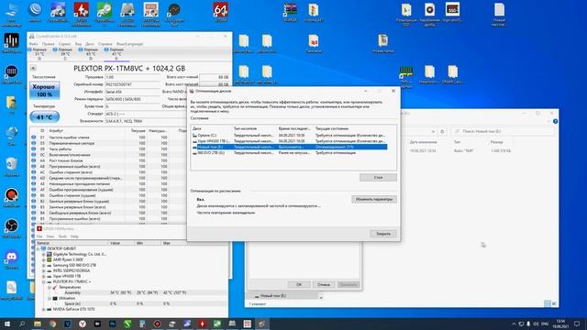Screen dimensions: 587x330
Task: Select the Optane (C:) drive row
Action: click(x=289, y=135)
